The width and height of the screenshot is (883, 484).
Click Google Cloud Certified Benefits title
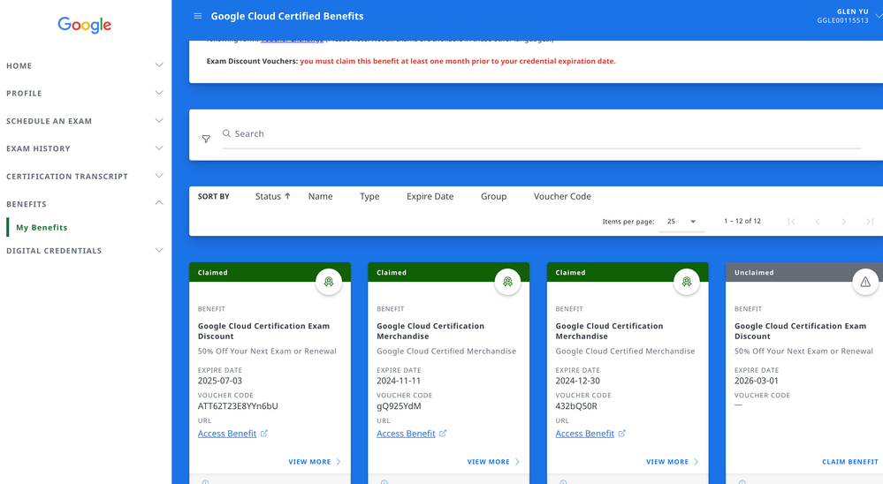tap(287, 16)
